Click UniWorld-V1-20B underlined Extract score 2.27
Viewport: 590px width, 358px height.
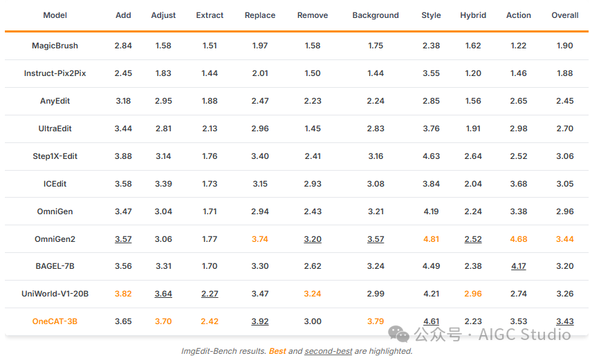click(x=210, y=294)
